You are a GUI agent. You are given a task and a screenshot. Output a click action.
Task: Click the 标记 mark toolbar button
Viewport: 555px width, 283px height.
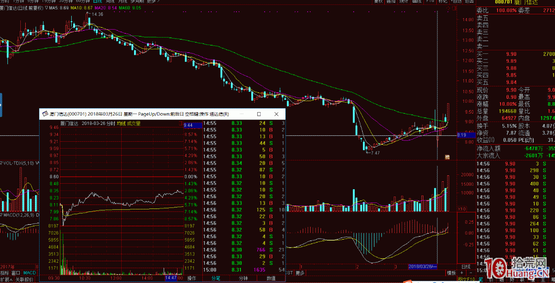tap(443, 1)
